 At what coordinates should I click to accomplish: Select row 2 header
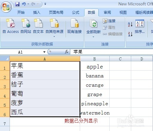(5, 75)
